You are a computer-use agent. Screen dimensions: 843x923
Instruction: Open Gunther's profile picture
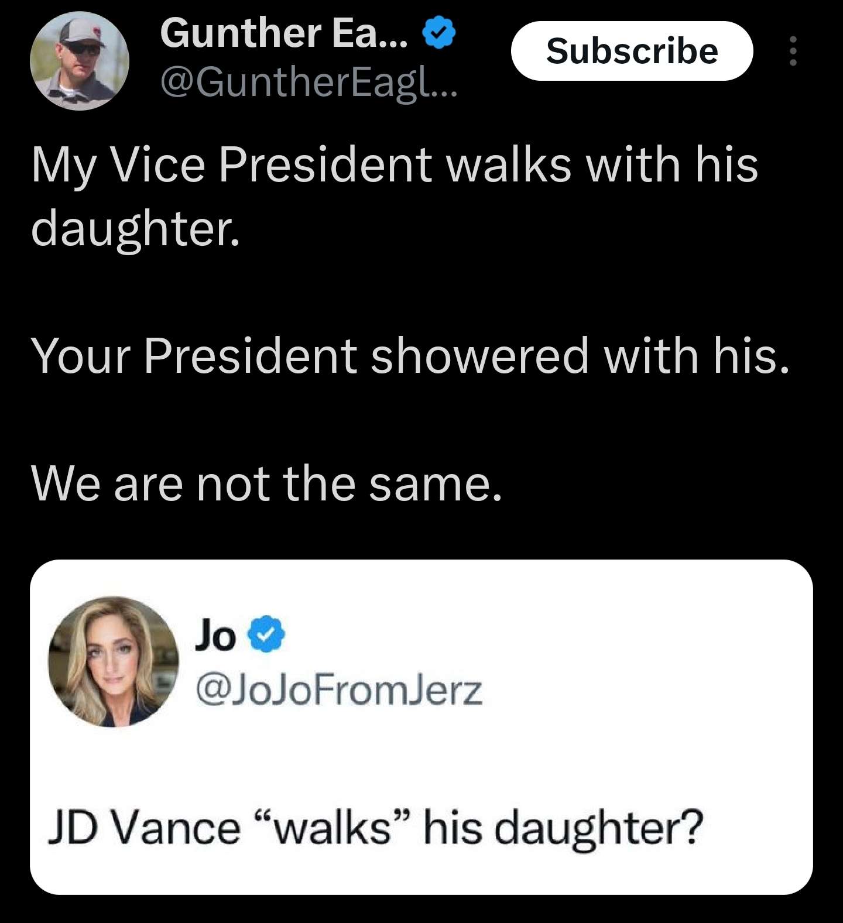pos(80,60)
